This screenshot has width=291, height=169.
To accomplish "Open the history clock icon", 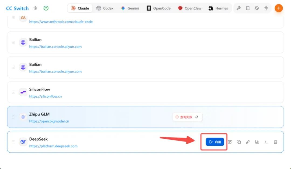I will (x=257, y=8).
